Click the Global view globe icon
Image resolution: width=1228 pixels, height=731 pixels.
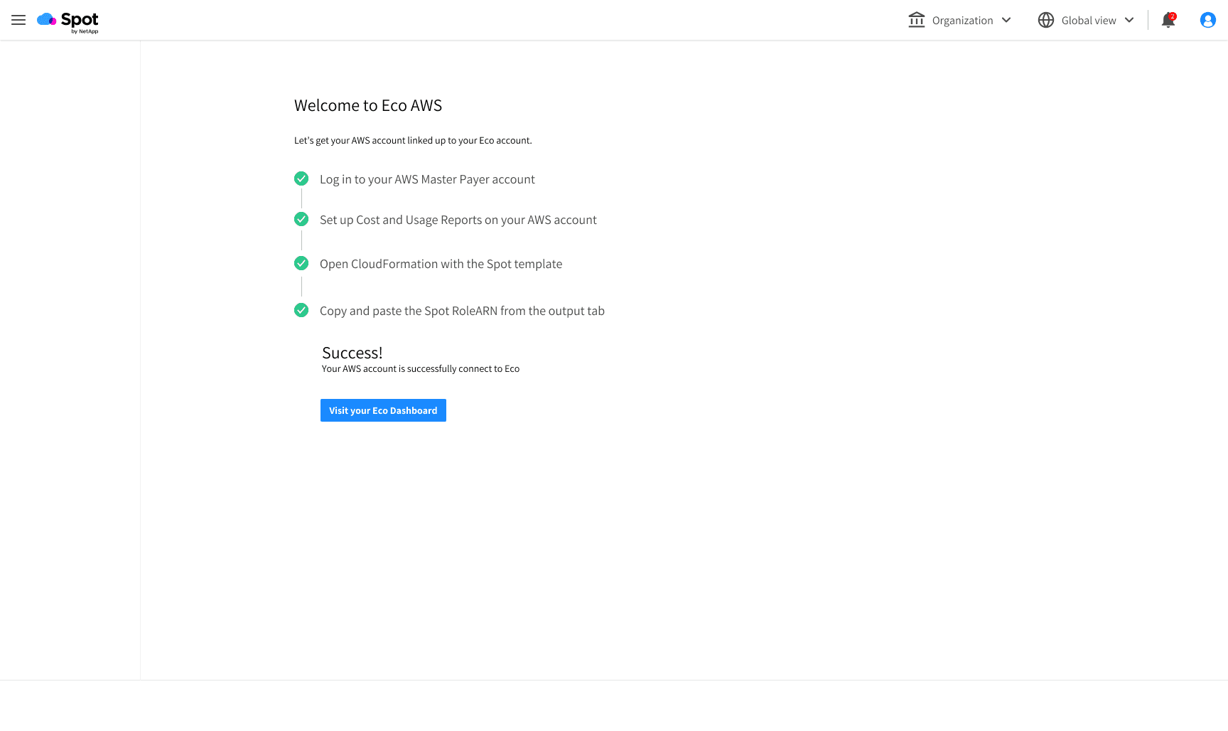pyautogui.click(x=1045, y=20)
